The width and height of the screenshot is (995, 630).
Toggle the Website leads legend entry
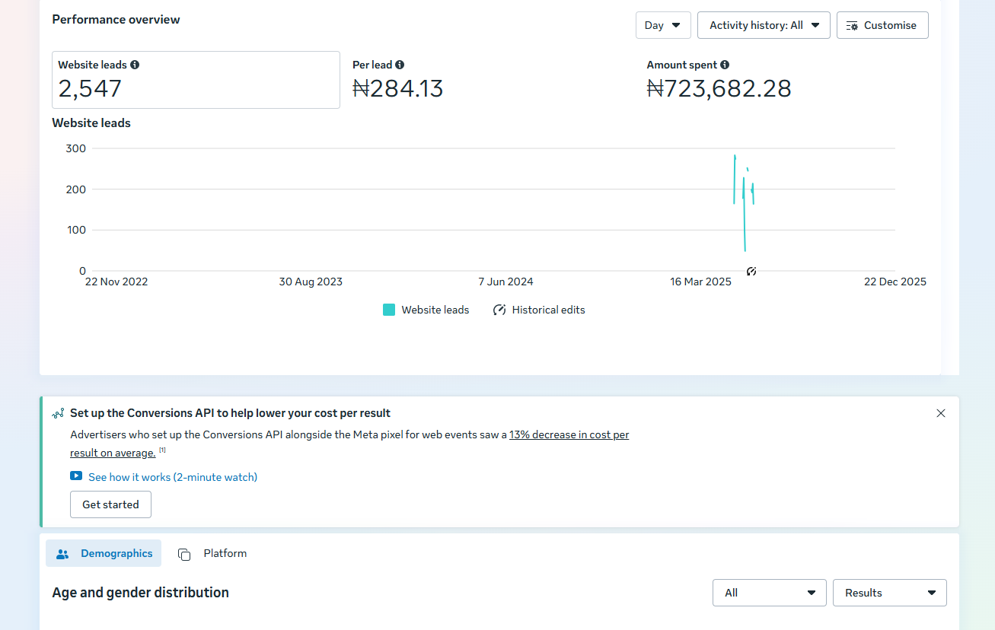click(x=426, y=310)
